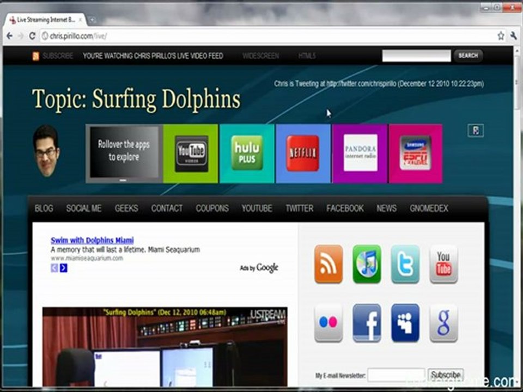523x392 pixels.
Task: Click the www.miamiseaquarium.com URL
Action: pos(87,258)
